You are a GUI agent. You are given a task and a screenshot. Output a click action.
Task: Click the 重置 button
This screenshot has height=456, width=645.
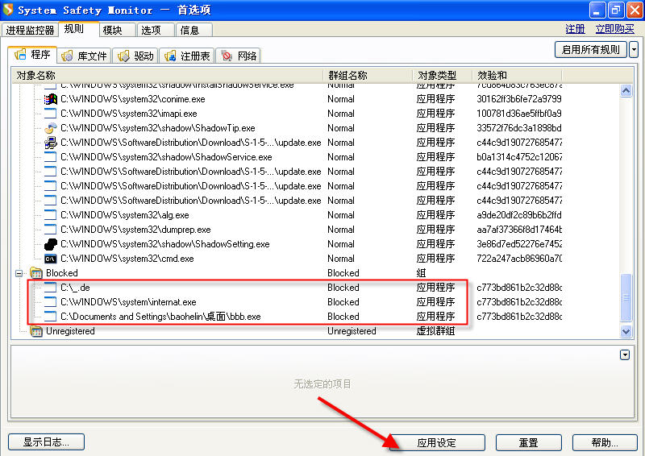(x=529, y=443)
